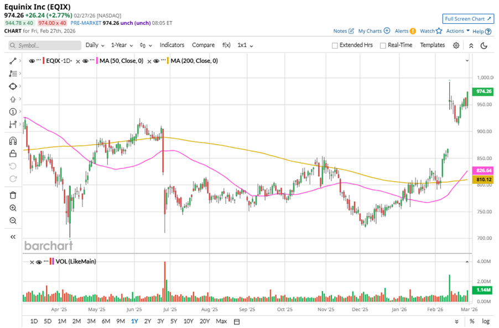Open the Templates menu
The image size is (499, 328).
(x=432, y=45)
